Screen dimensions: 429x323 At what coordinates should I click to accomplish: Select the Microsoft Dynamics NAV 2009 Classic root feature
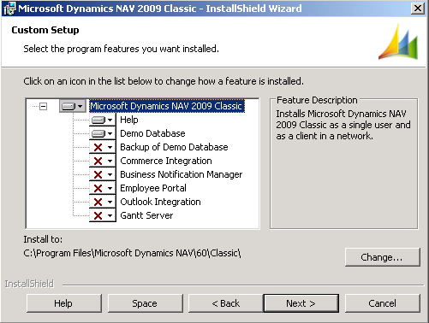(x=167, y=106)
